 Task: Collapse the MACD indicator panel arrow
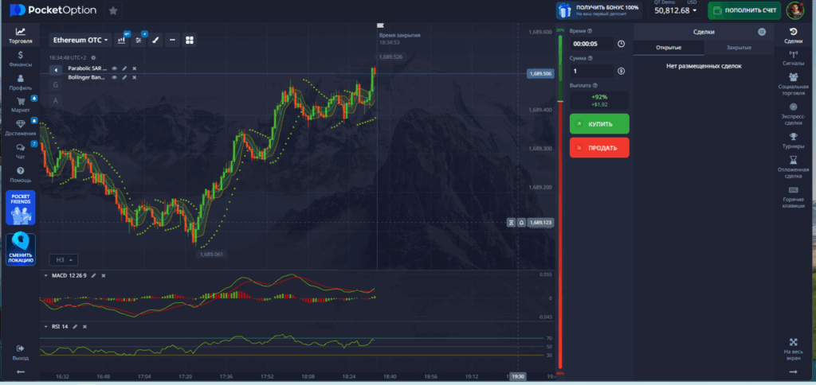(x=45, y=275)
